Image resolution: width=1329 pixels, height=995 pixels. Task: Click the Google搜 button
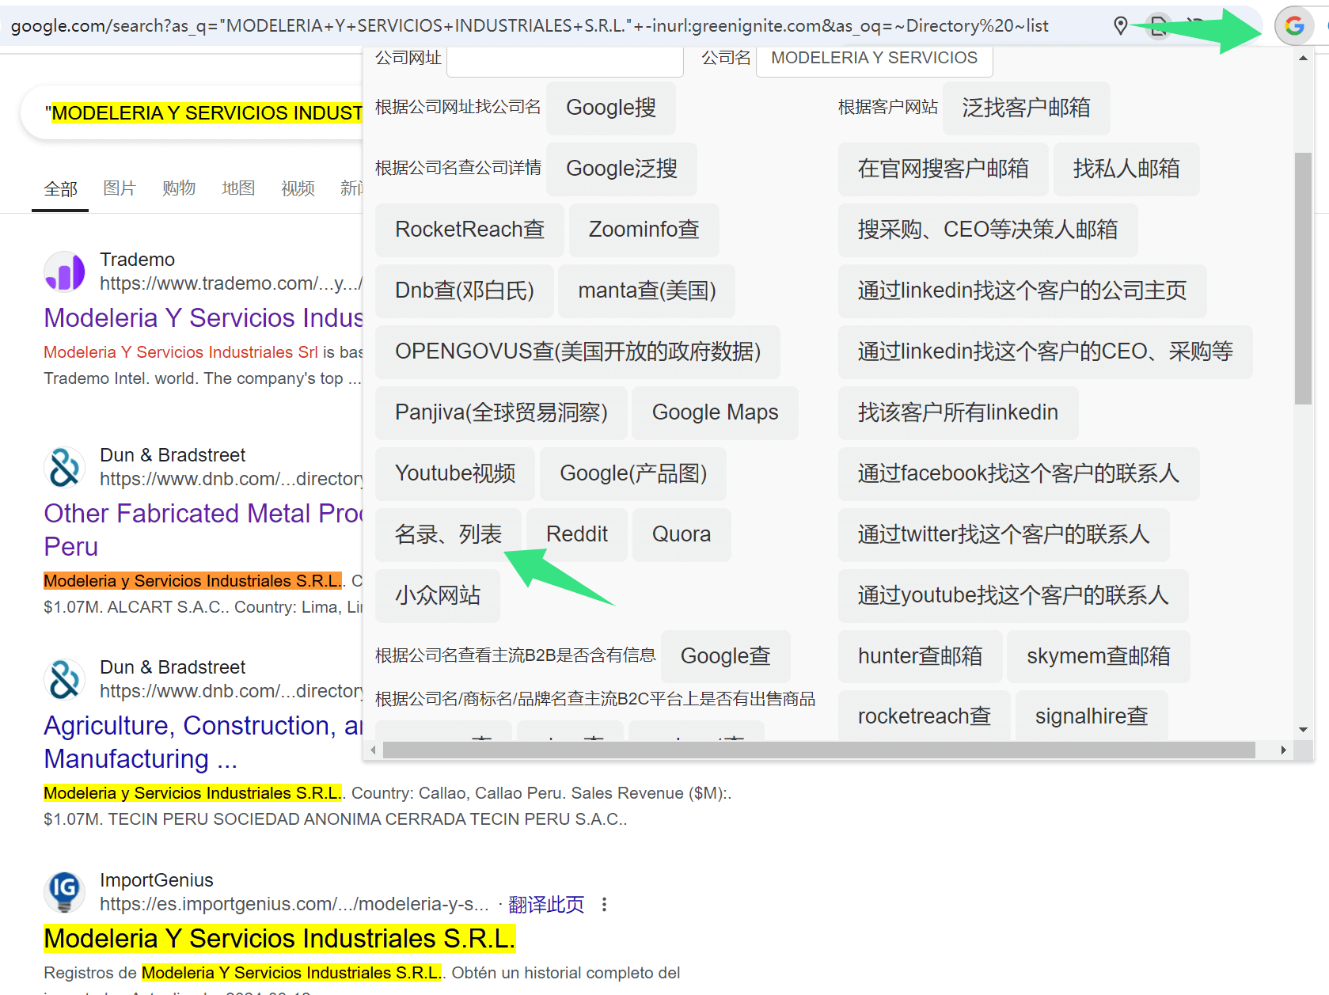611,108
